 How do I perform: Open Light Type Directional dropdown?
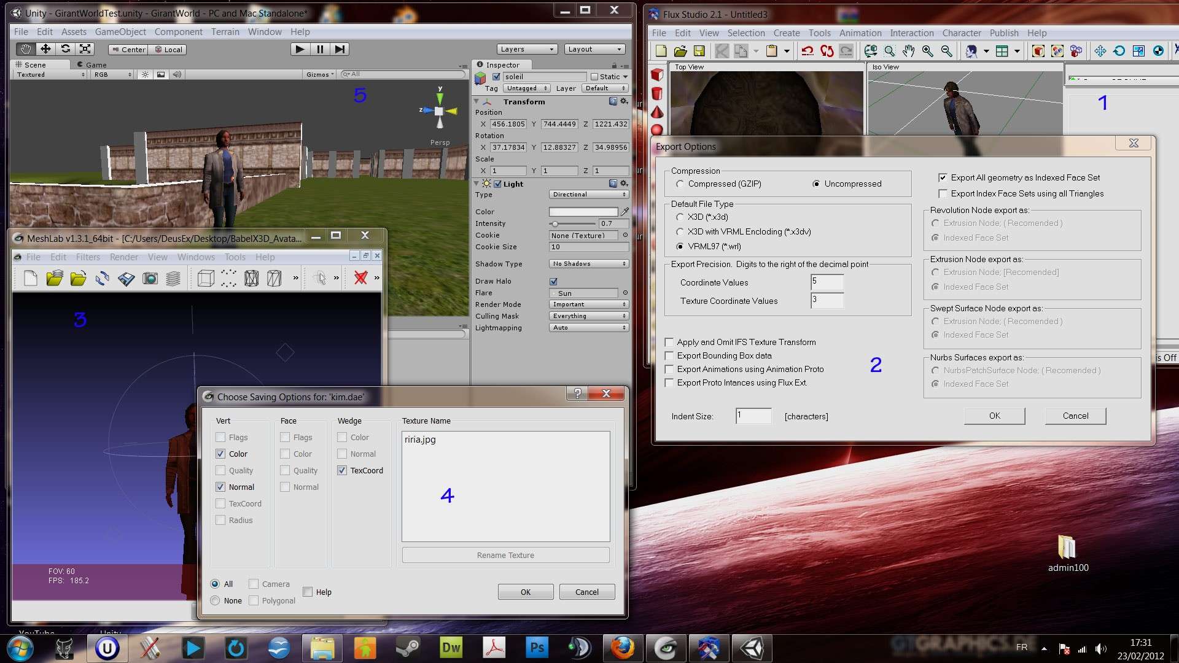pyautogui.click(x=588, y=195)
